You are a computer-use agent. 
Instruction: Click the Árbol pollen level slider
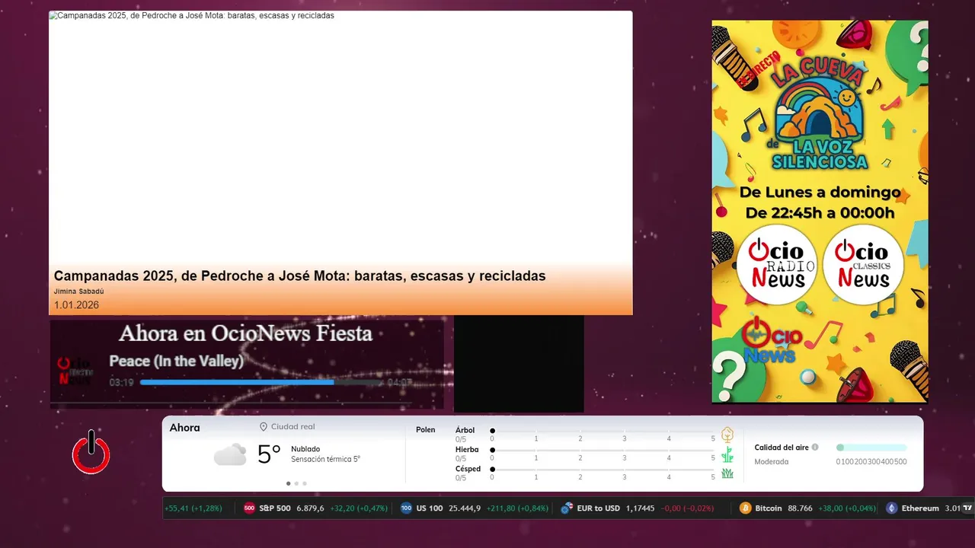click(603, 431)
